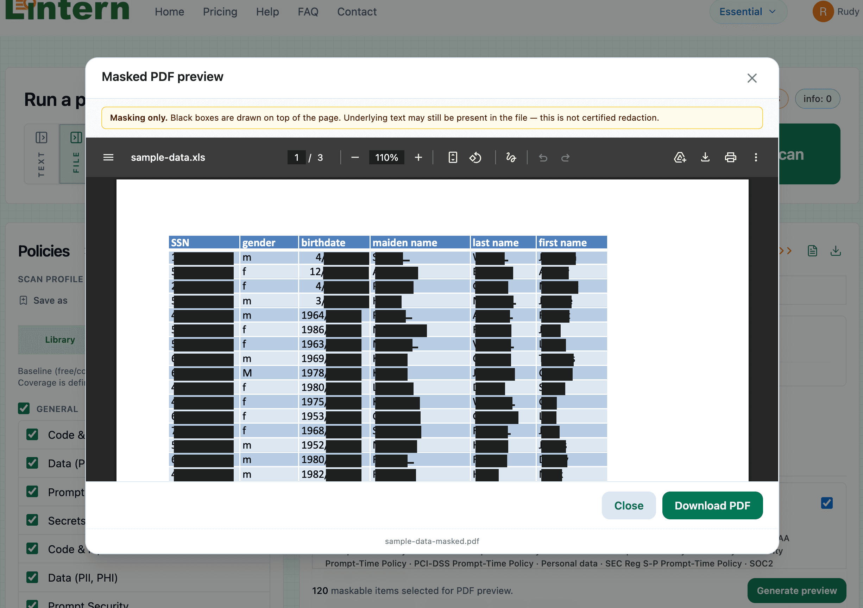Click the Generate preview button
This screenshot has width=863, height=608.
coord(796,590)
